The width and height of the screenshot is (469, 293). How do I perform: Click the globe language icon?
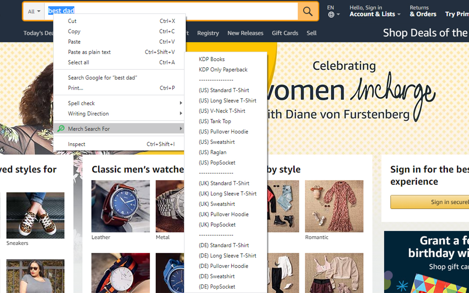(x=331, y=15)
